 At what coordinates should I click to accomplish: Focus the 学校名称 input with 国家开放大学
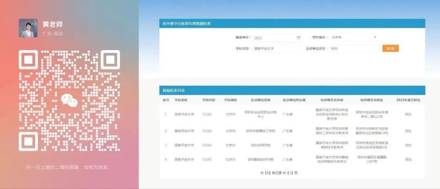tap(277, 48)
